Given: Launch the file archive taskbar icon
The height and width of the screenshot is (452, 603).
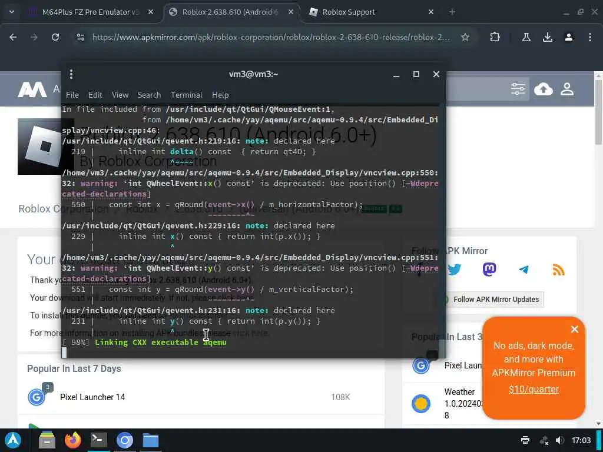Looking at the screenshot, I should pos(47,440).
